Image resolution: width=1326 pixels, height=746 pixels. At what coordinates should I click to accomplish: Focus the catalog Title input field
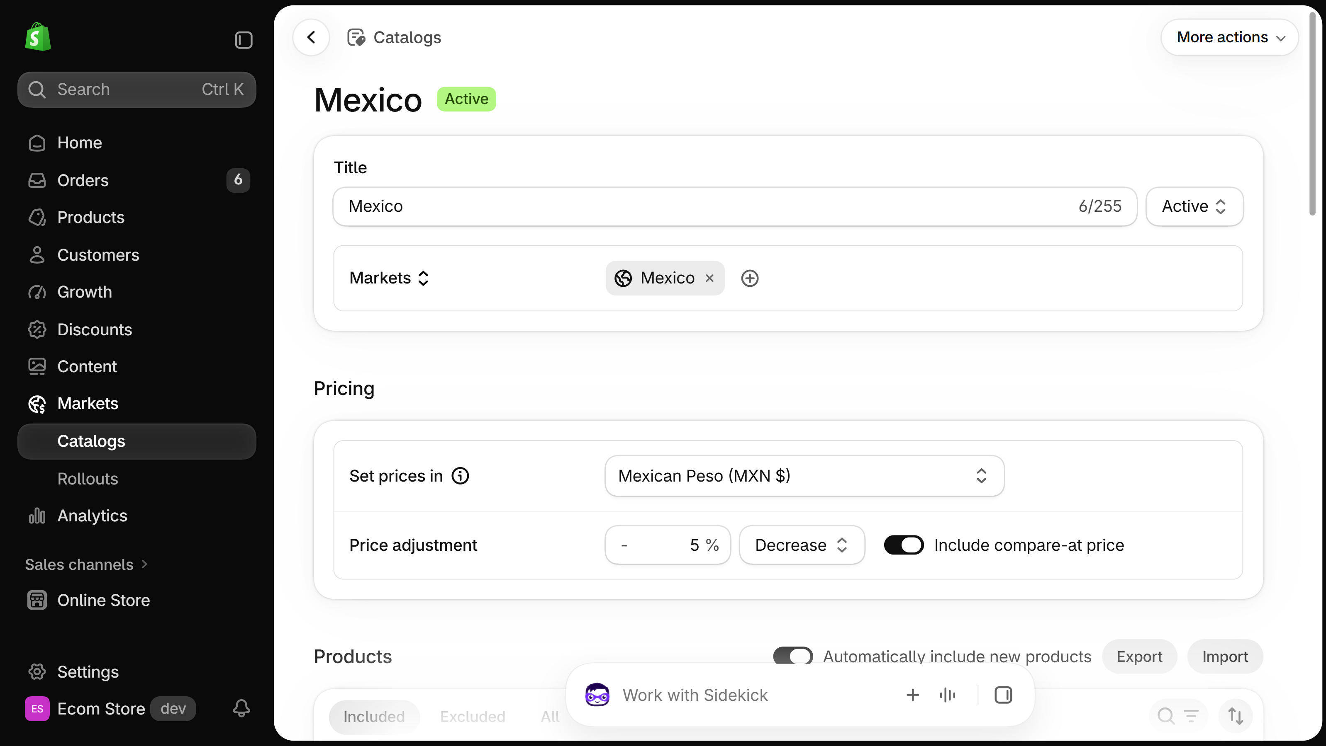pos(734,206)
